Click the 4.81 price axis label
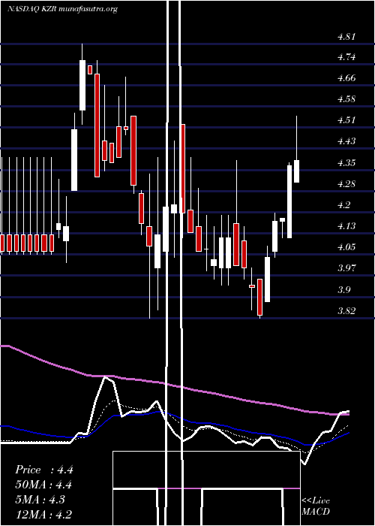This screenshot has width=375, height=526. 346,37
